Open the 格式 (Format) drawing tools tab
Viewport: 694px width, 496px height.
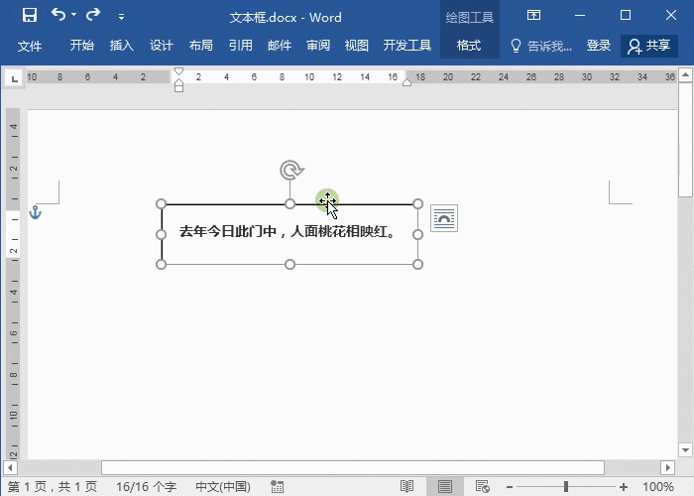(x=469, y=46)
